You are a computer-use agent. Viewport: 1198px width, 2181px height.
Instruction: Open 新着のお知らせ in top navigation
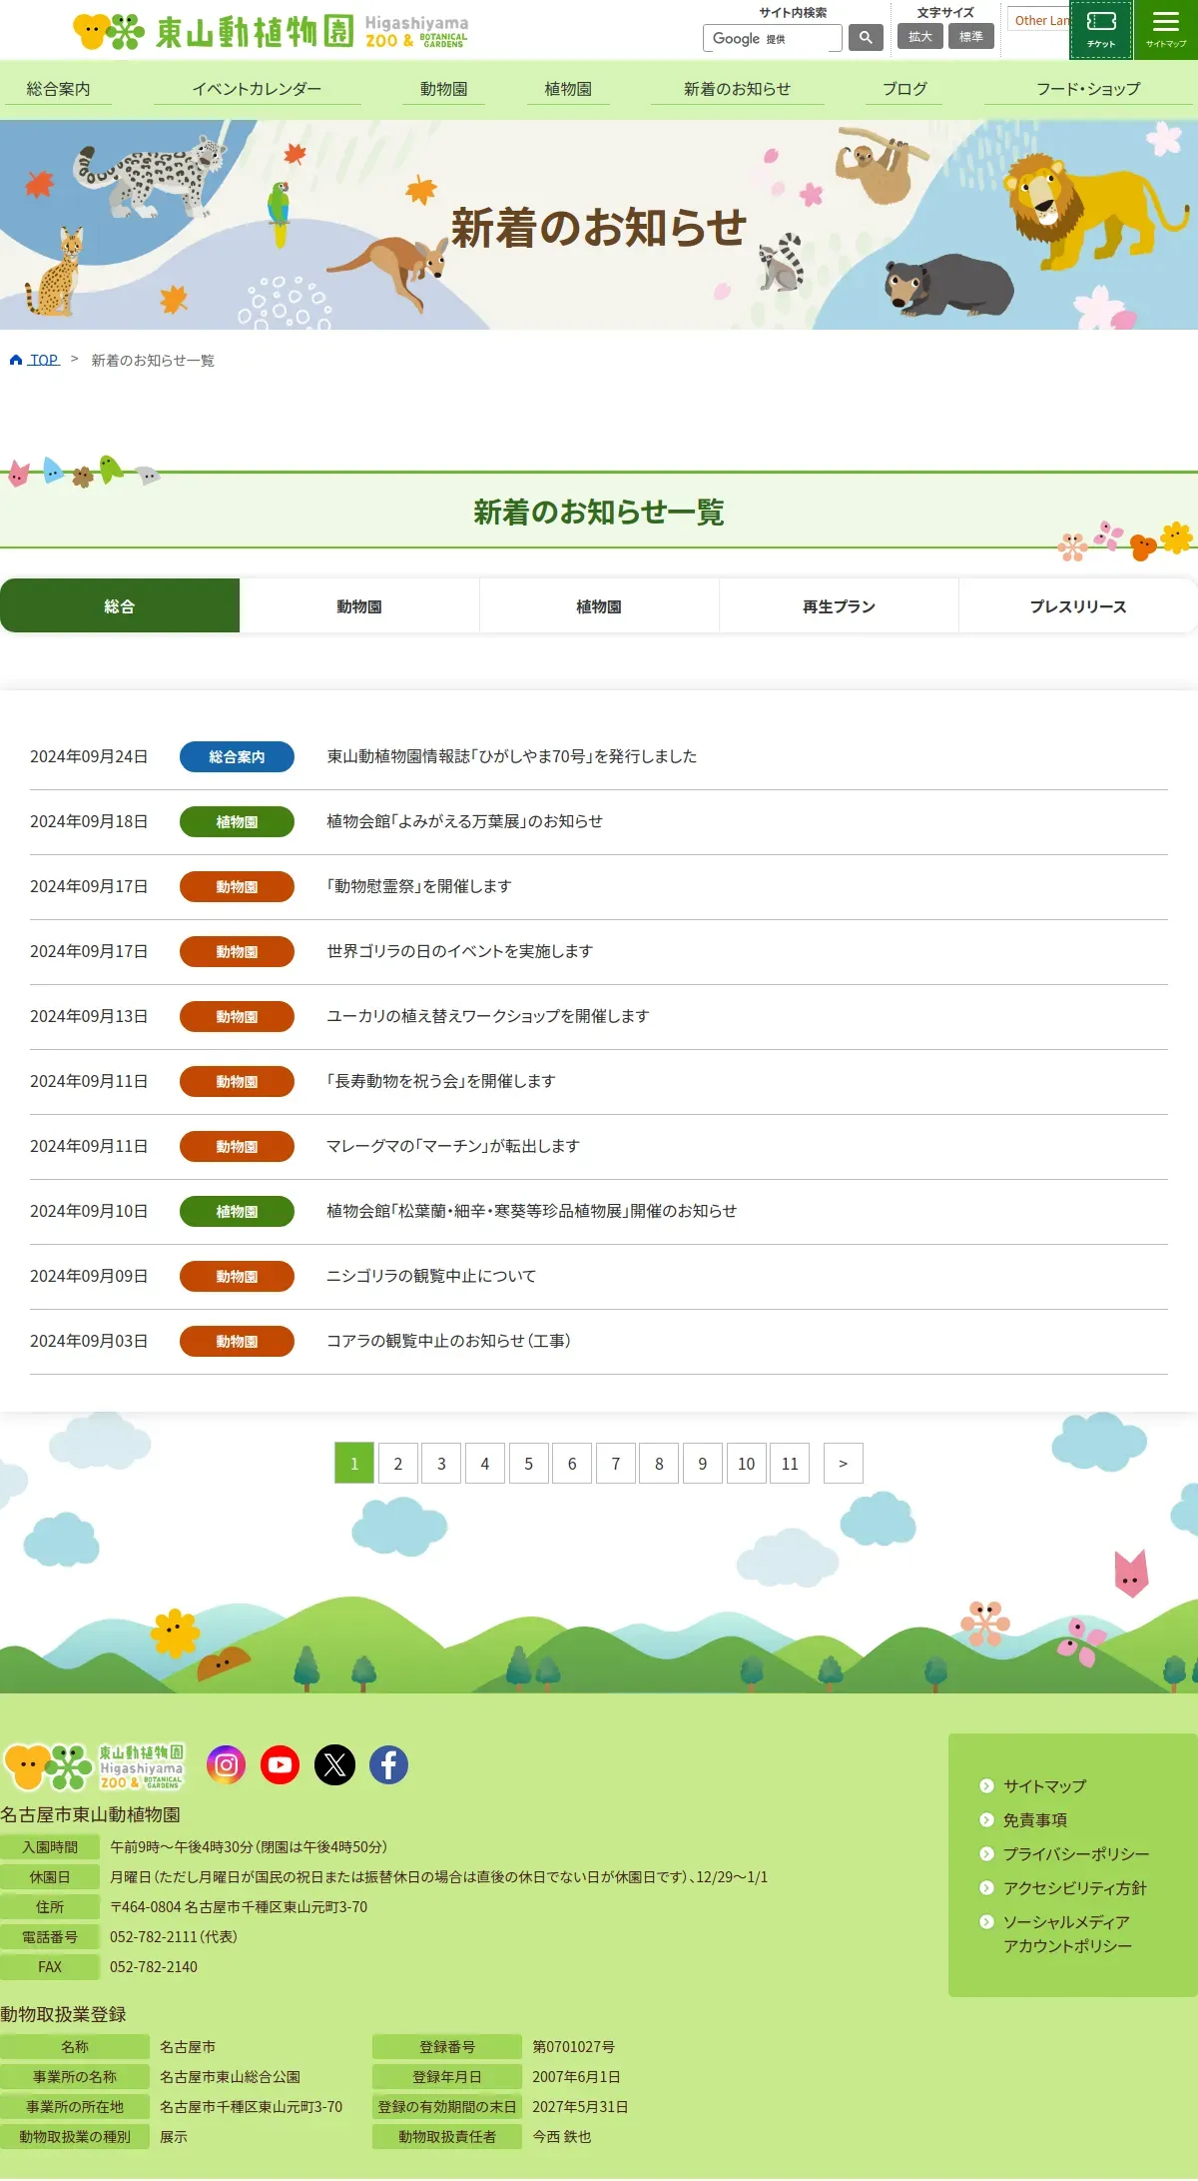[737, 89]
